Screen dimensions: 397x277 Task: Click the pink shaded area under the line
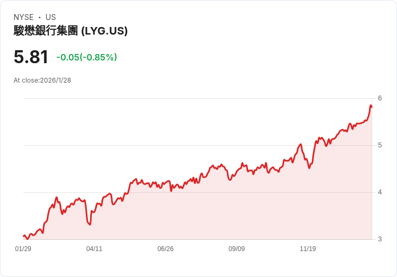216,211
